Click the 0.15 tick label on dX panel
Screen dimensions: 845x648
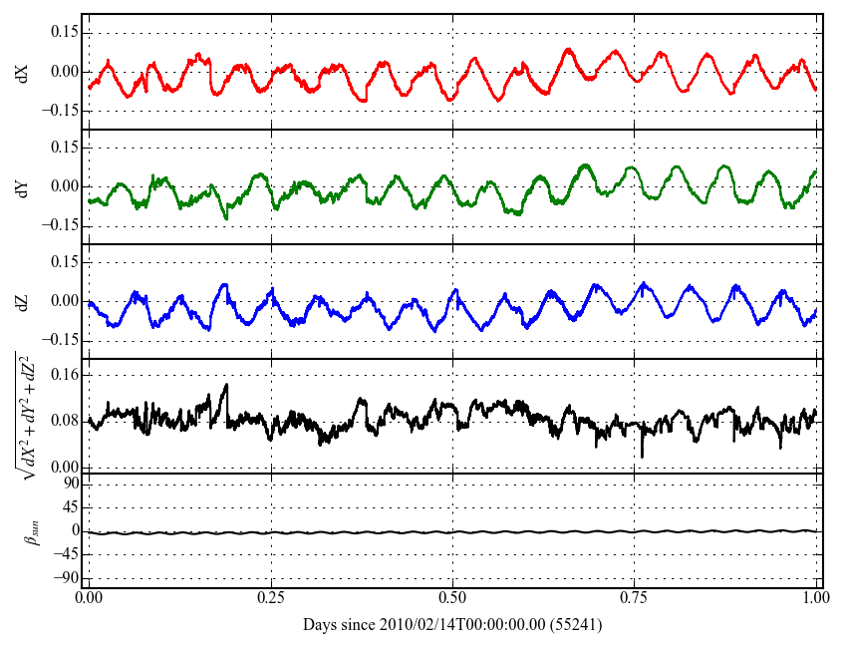pyautogui.click(x=64, y=32)
